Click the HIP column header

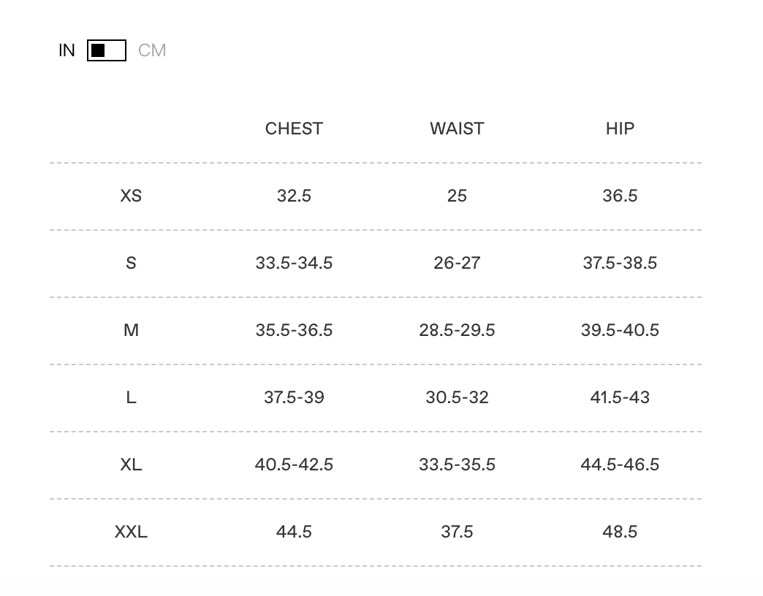point(620,129)
